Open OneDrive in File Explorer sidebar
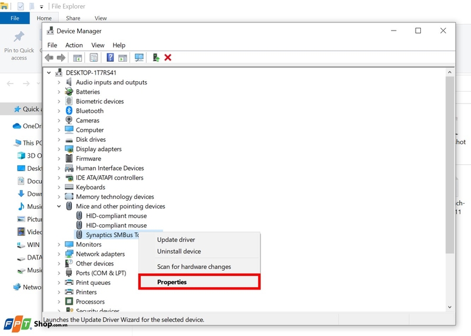The height and width of the screenshot is (336, 471). (x=26, y=126)
